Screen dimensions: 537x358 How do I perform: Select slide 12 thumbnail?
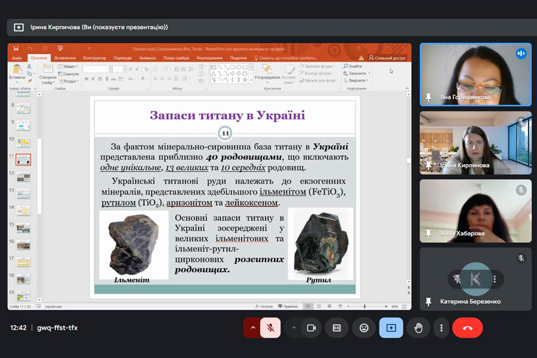click(23, 177)
